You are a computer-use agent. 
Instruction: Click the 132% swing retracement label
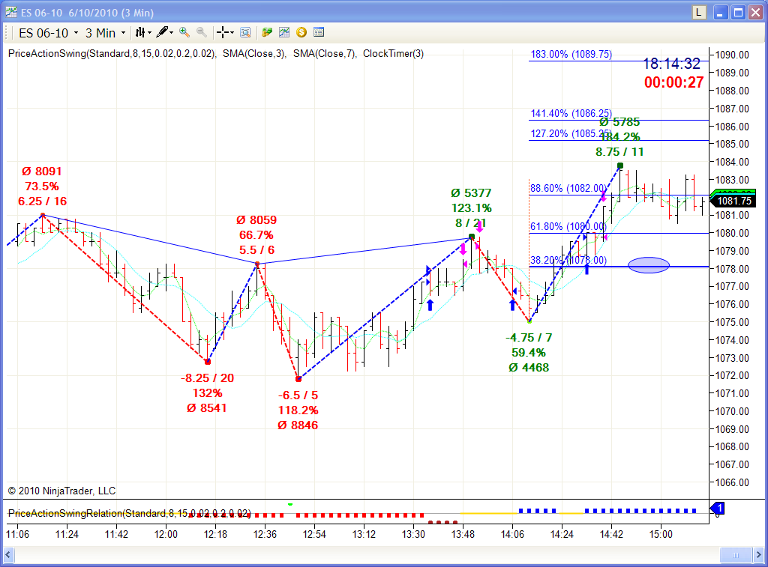click(208, 393)
